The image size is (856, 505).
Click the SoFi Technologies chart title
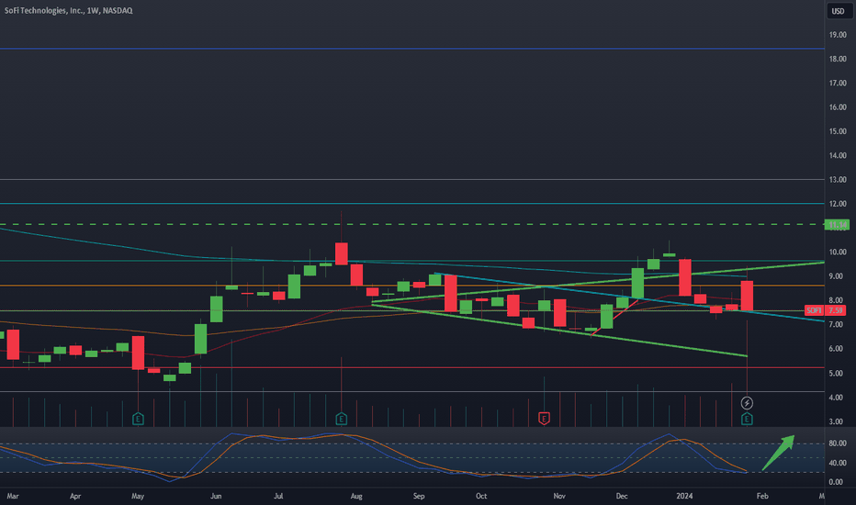click(x=68, y=10)
